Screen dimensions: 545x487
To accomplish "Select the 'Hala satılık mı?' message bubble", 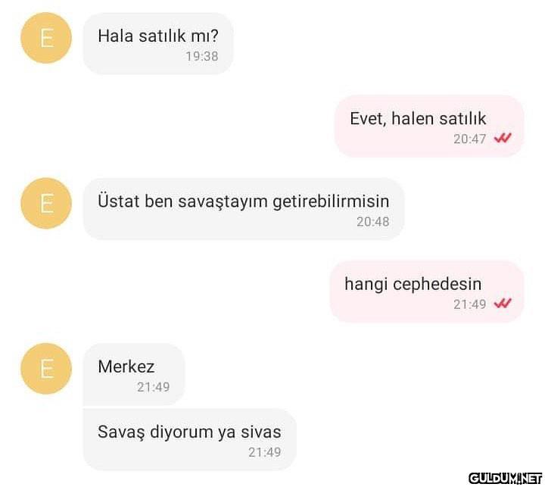I will 158,44.
